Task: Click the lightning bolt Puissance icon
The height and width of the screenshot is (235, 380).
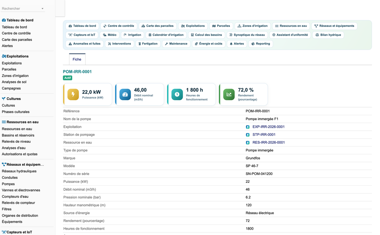Action: point(73,94)
